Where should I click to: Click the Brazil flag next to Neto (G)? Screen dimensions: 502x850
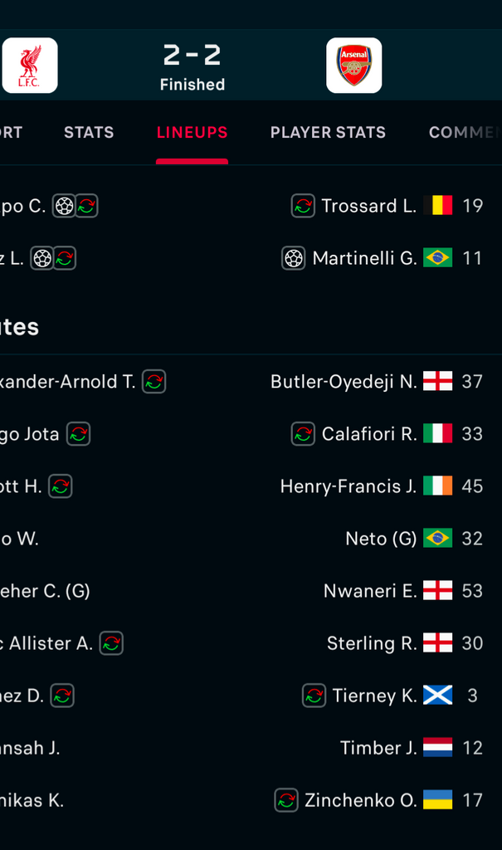(437, 538)
